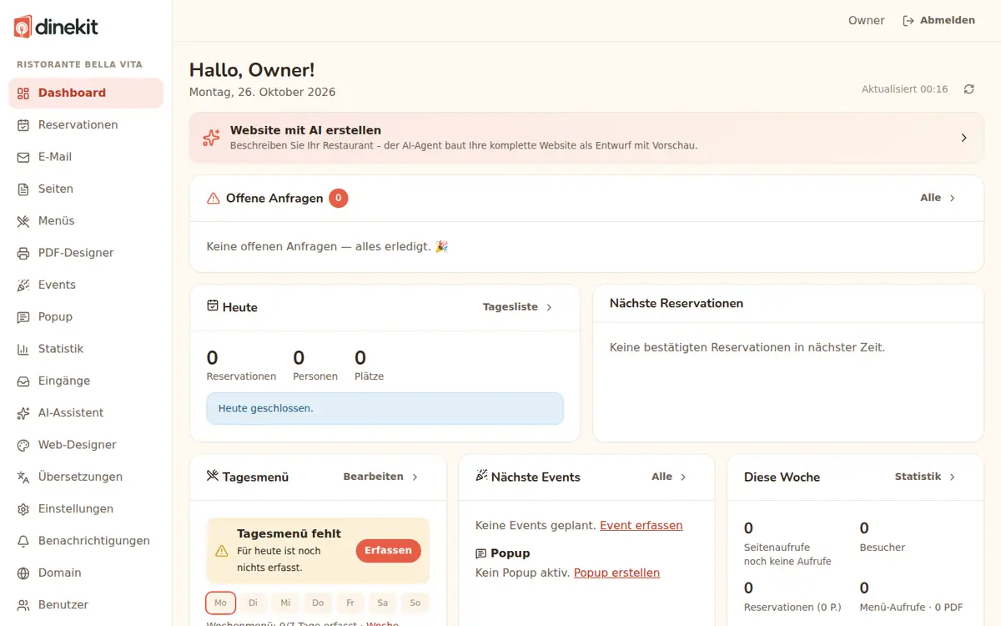Click the Domain globe icon

pos(23,573)
